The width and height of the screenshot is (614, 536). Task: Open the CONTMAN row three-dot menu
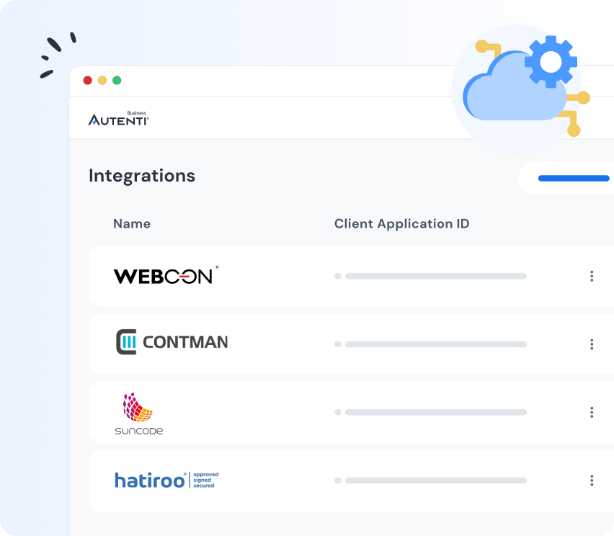592,344
